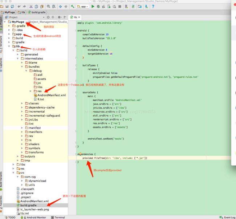This screenshot has width=236, height=219.
Task: Click Attach debugger to process icon
Action: click(109, 7)
